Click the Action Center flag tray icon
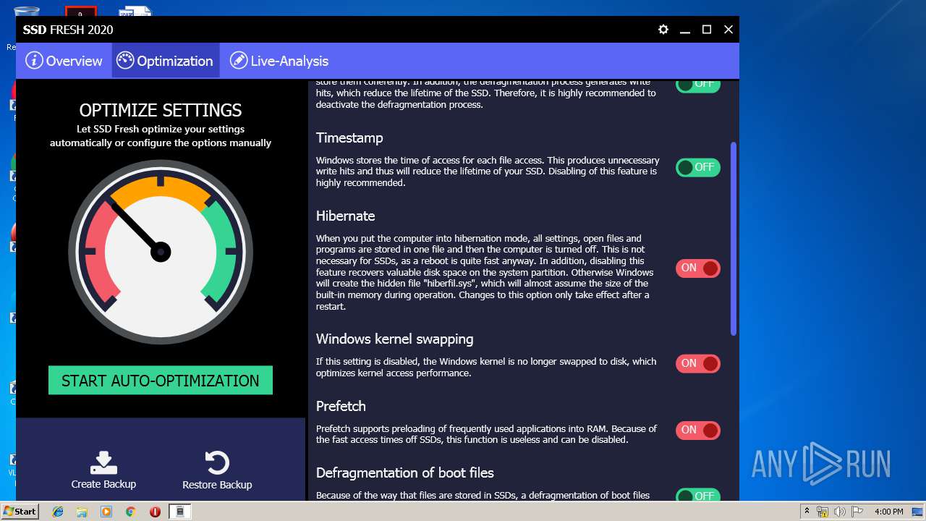This screenshot has width=926, height=521. [857, 512]
